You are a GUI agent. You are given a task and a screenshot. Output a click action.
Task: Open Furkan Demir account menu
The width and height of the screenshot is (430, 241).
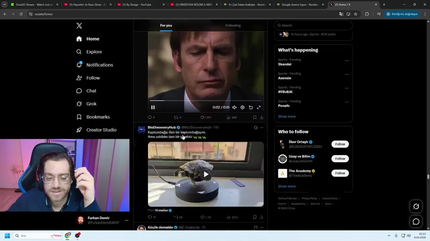[x=102, y=220]
